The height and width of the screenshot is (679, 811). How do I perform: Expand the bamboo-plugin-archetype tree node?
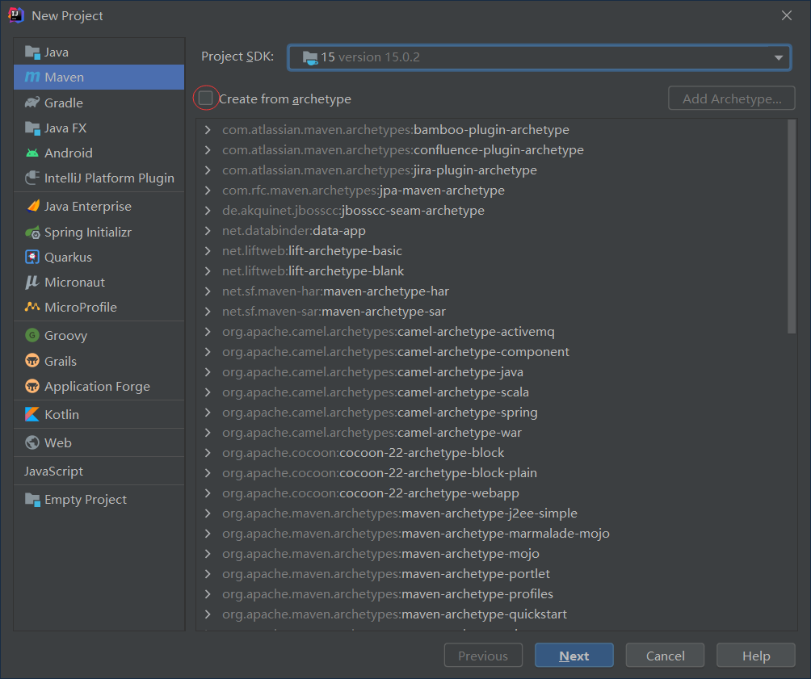208,130
